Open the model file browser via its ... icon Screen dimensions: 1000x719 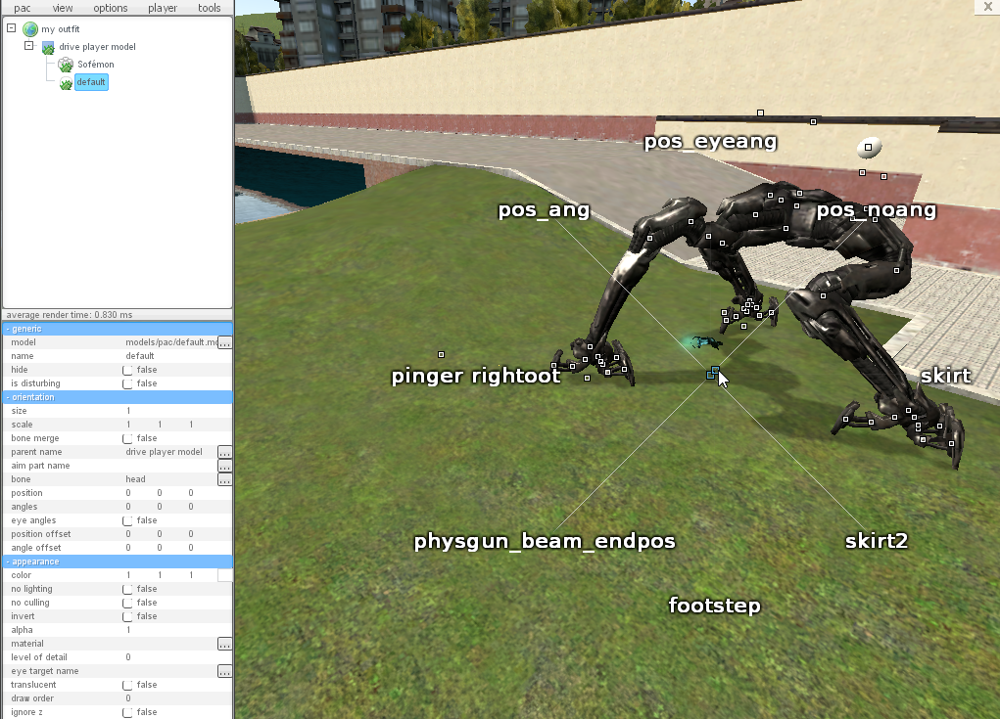click(225, 342)
